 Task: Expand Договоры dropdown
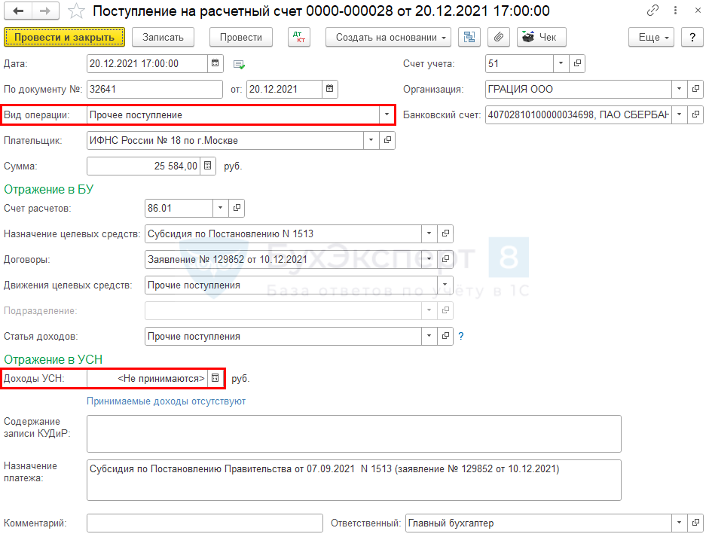[429, 259]
